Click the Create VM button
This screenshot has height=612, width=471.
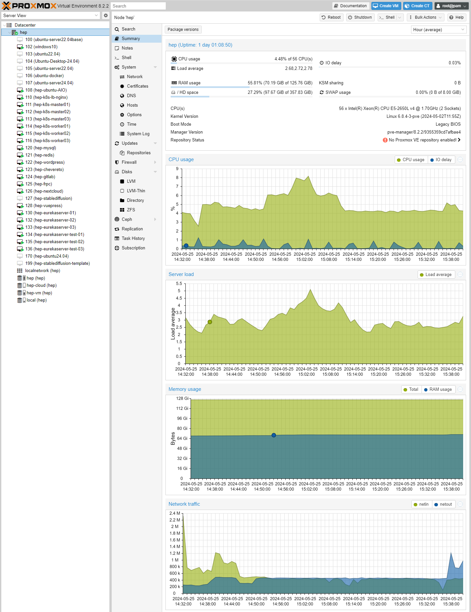pos(386,6)
